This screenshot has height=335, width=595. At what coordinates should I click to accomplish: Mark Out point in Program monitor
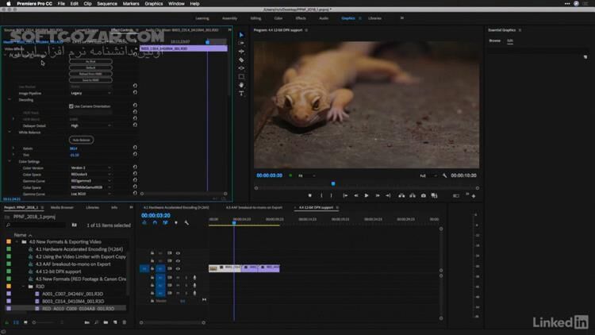click(x=332, y=195)
